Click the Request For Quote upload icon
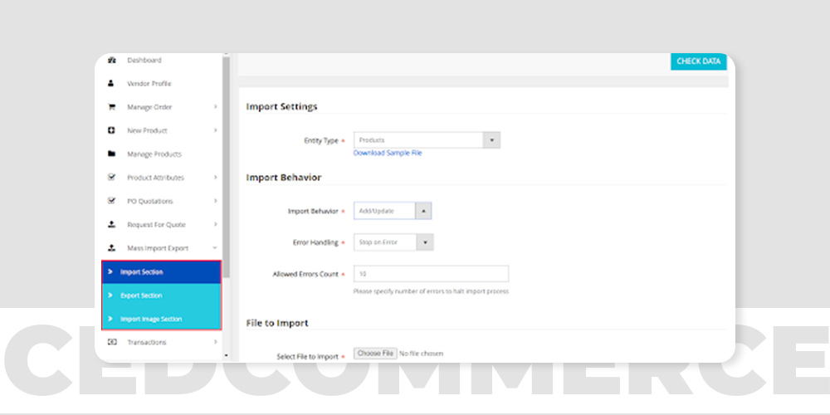This screenshot has height=415, width=830. (111, 224)
